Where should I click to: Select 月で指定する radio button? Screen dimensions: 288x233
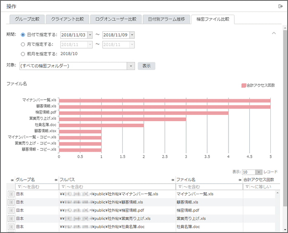(23, 44)
